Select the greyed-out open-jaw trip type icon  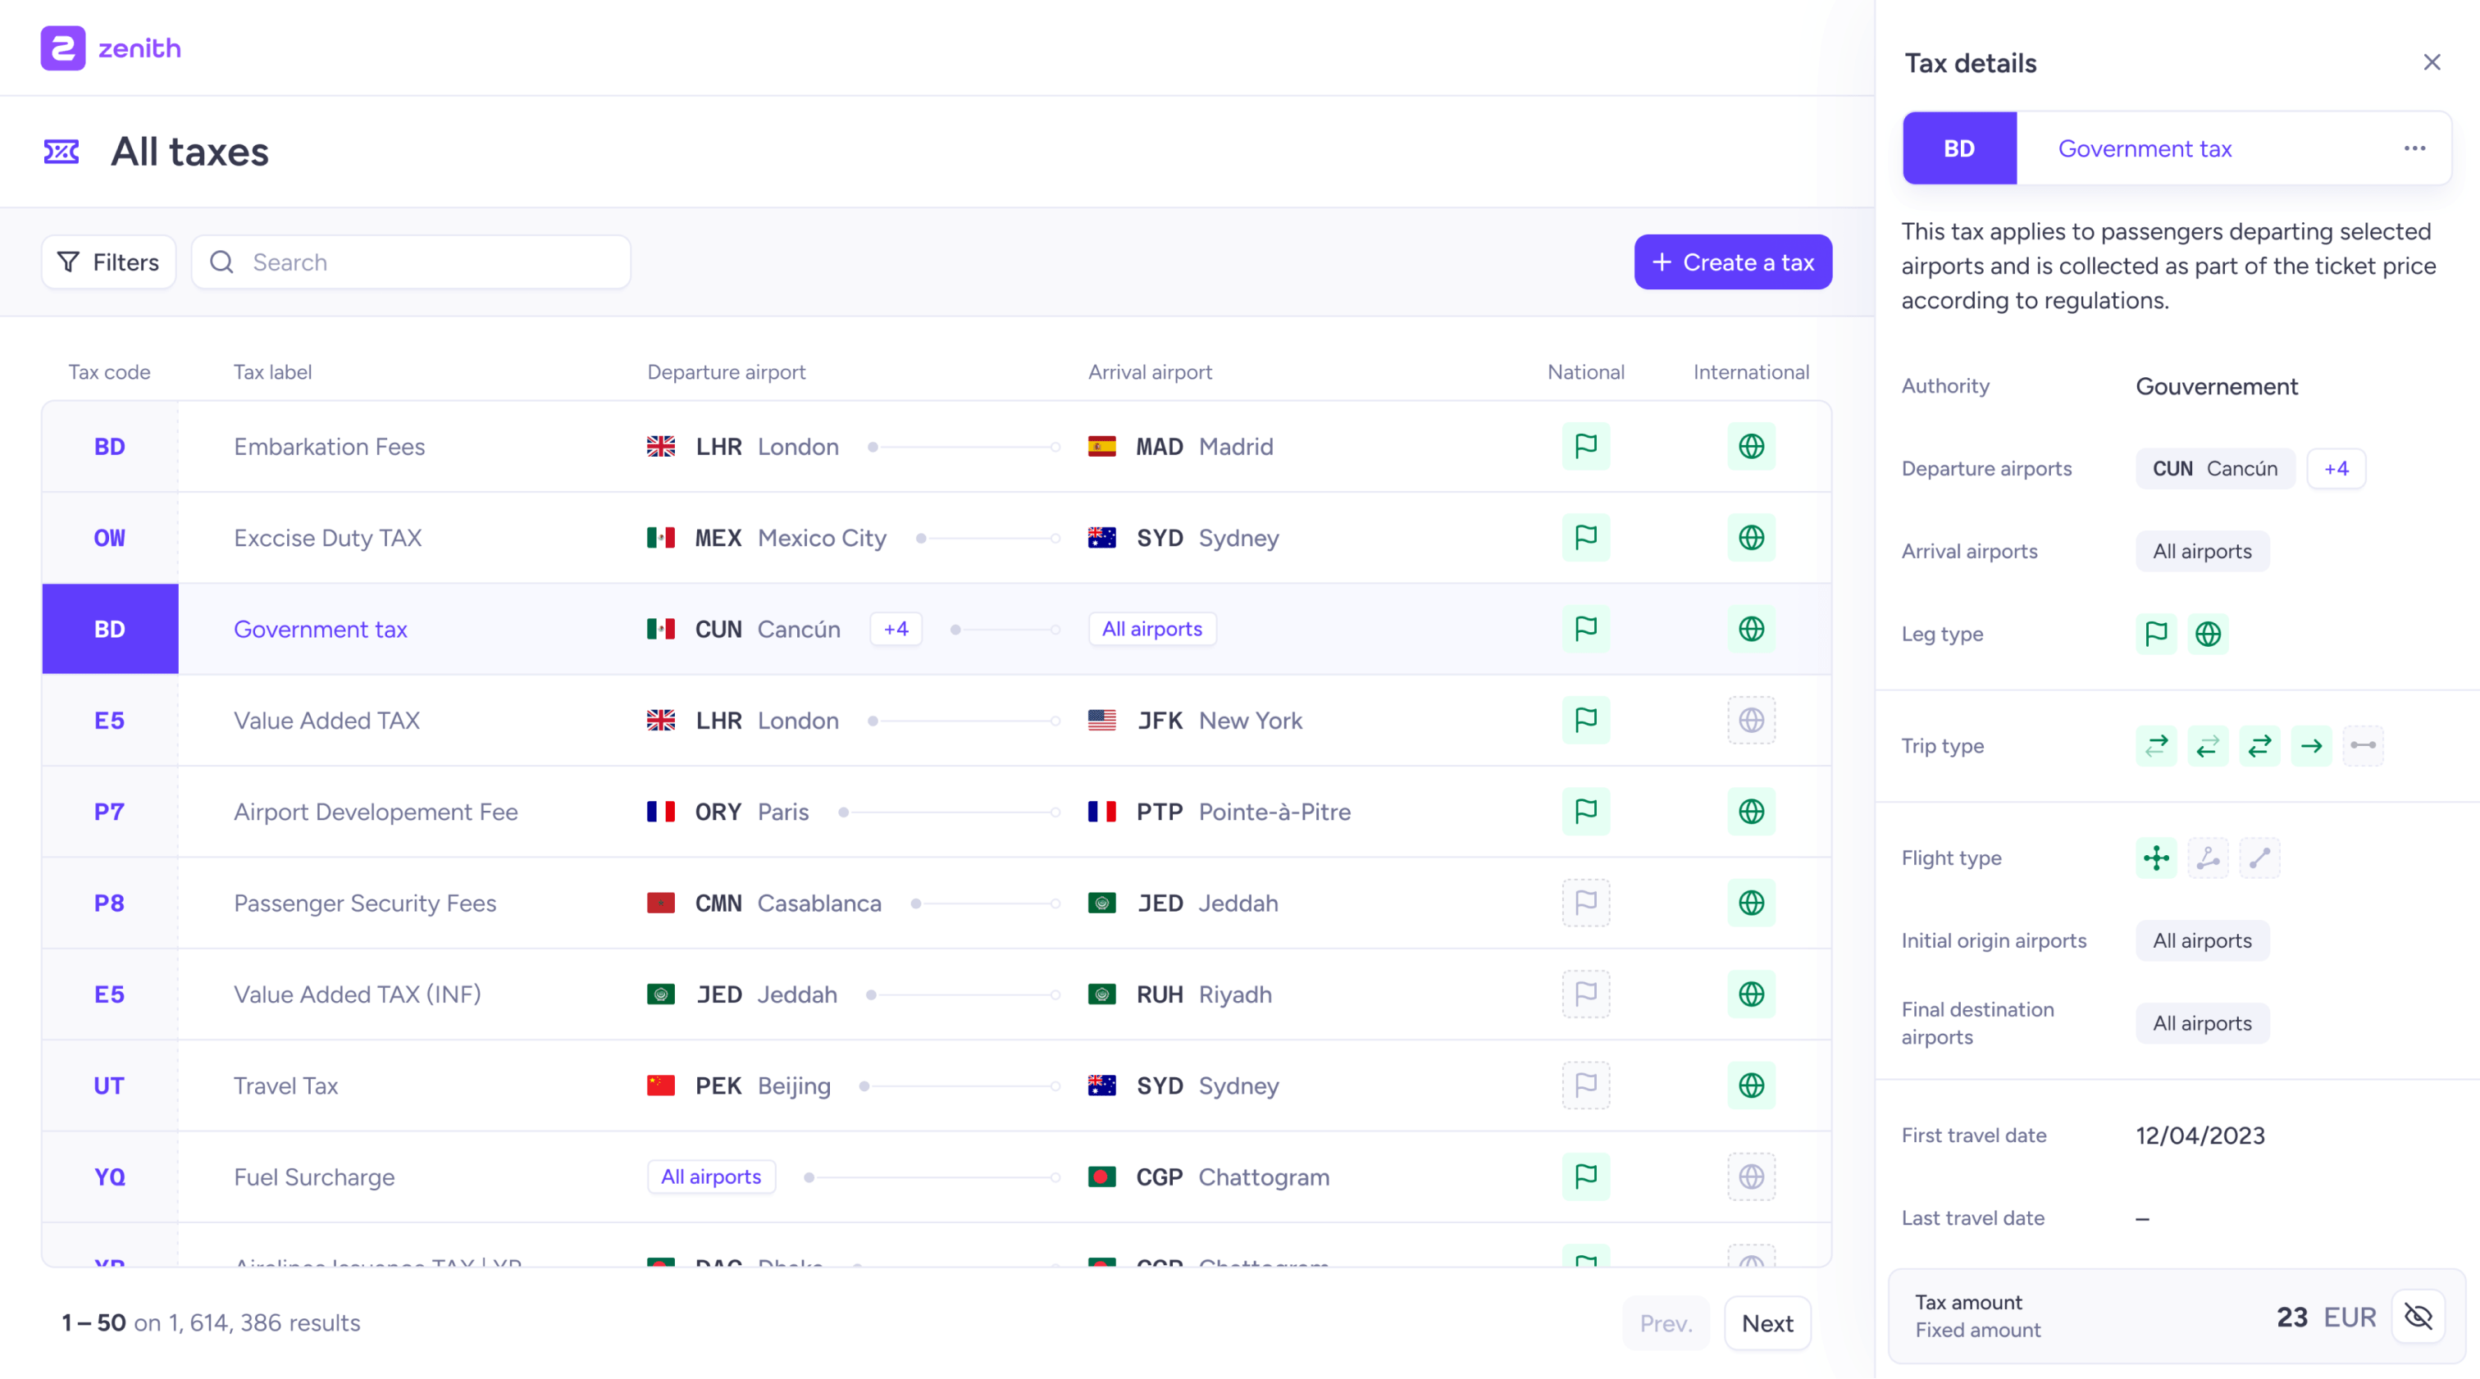point(2364,746)
